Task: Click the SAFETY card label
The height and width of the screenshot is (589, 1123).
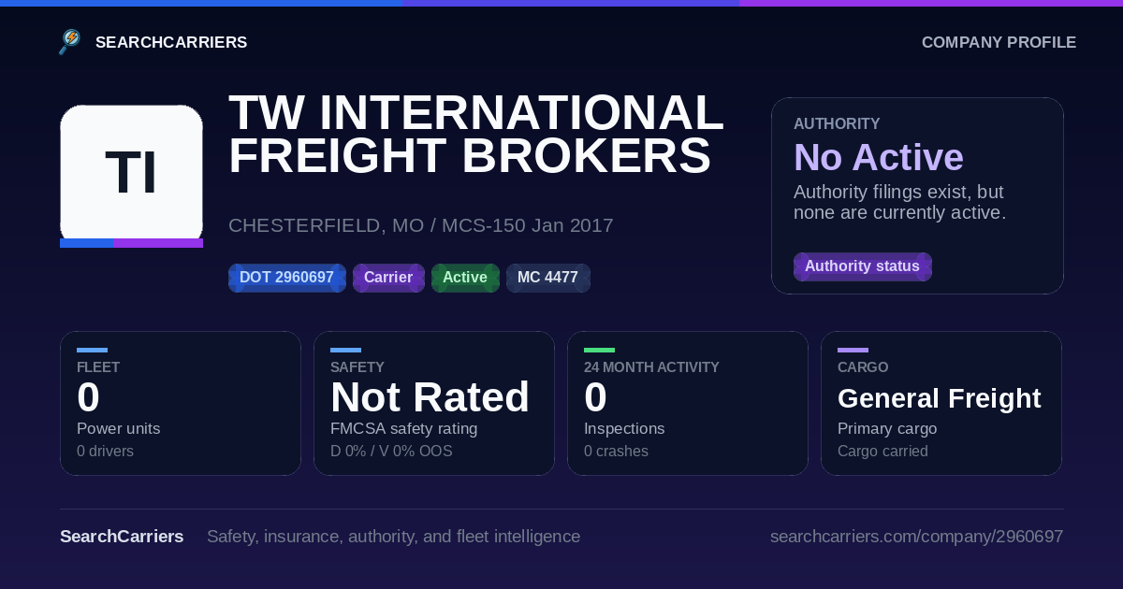Action: tap(357, 367)
